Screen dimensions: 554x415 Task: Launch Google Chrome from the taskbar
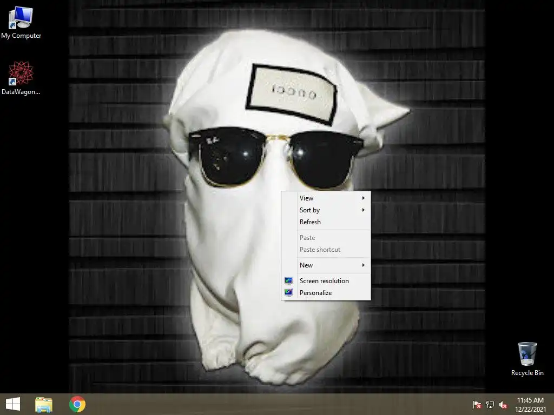pyautogui.click(x=77, y=404)
